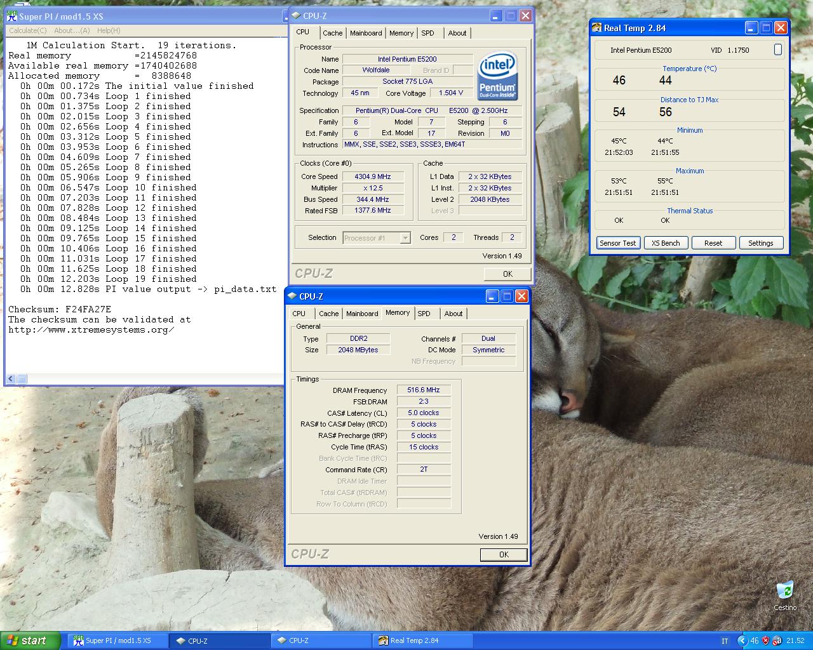The image size is (813, 650).
Task: Click the Sensor Test button
Action: point(618,243)
